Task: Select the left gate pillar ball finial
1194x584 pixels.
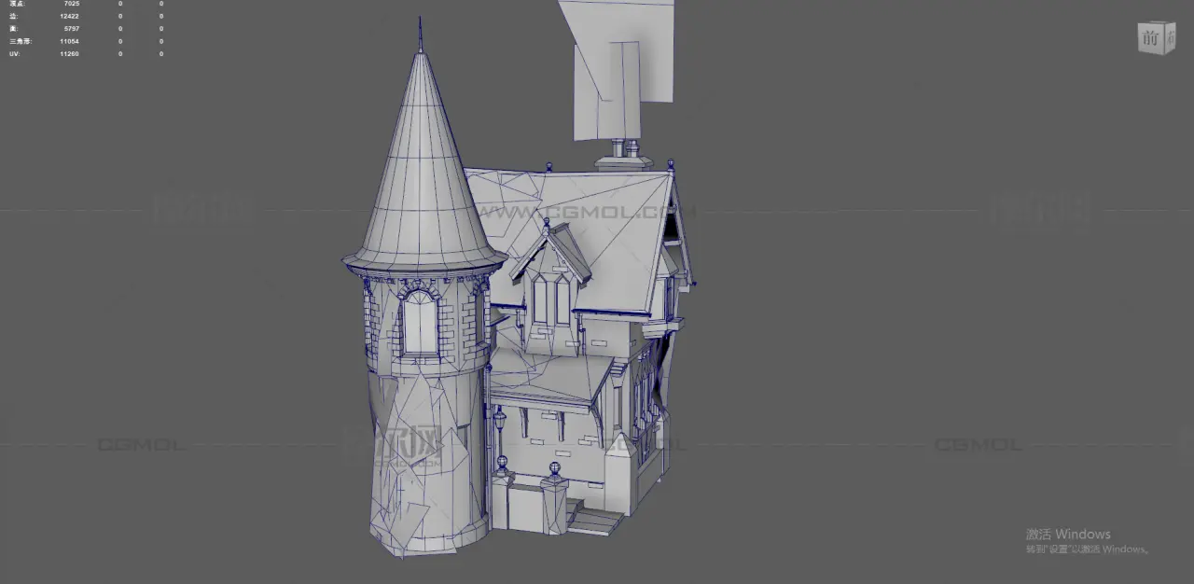Action: point(502,462)
